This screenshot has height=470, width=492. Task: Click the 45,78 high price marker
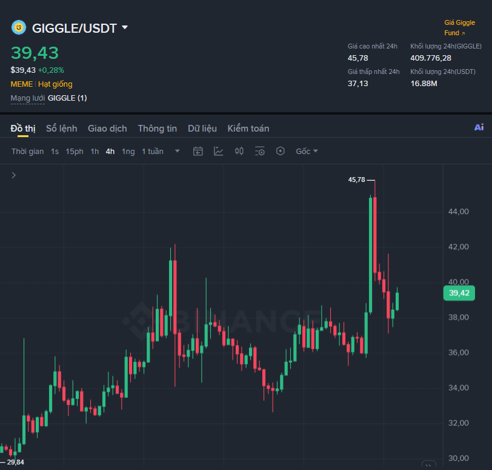pyautogui.click(x=357, y=180)
